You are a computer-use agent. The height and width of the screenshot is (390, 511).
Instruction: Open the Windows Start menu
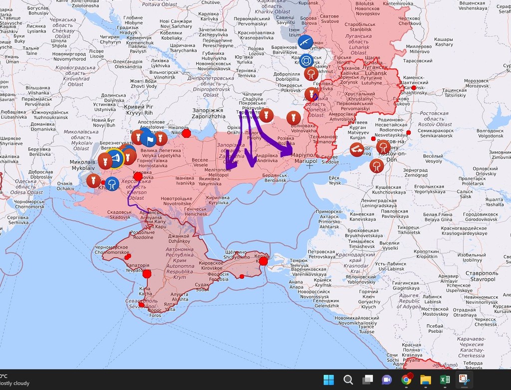coord(328,380)
